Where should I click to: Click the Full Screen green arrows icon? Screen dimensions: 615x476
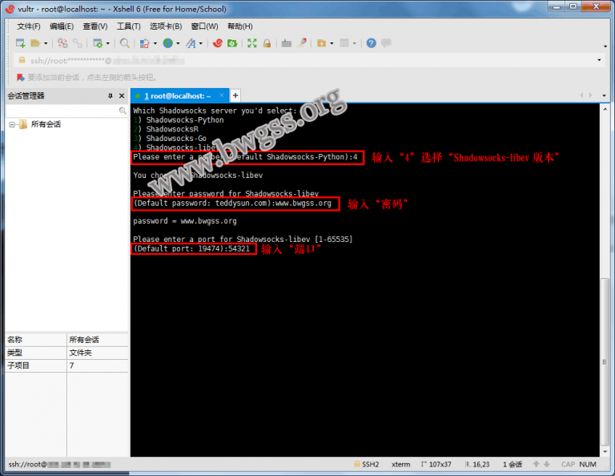[252, 43]
